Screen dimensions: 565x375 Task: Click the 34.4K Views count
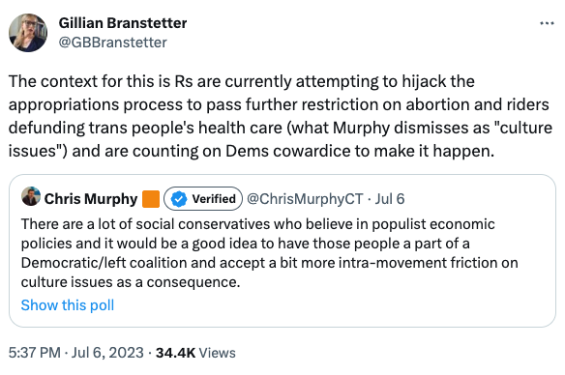195,353
